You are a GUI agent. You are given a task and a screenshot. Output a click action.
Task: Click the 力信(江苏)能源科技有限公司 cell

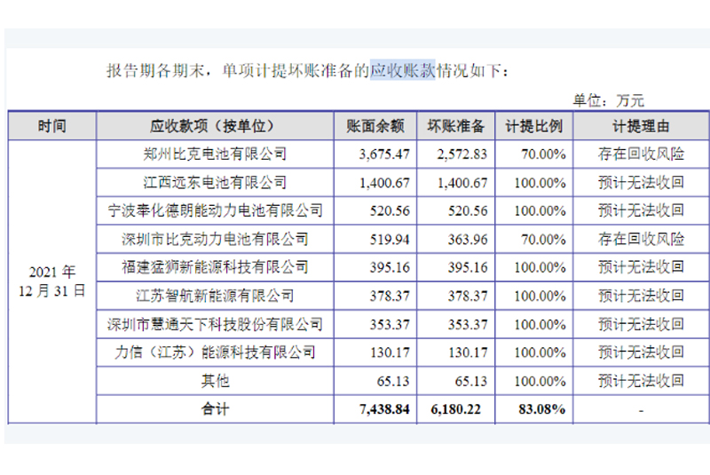point(215,352)
